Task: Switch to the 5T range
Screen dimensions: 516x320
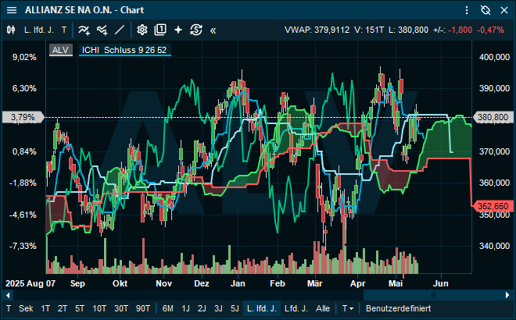Action: 79,308
